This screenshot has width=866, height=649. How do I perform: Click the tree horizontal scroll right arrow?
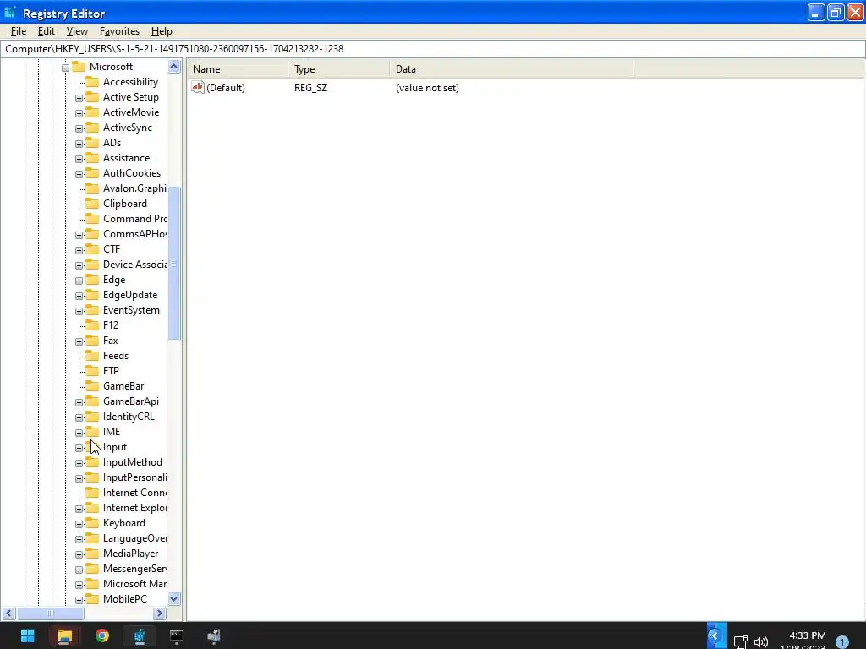[160, 614]
